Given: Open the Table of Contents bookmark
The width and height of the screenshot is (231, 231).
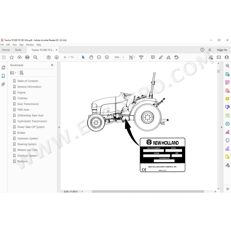Looking at the screenshot, I should [28, 81].
